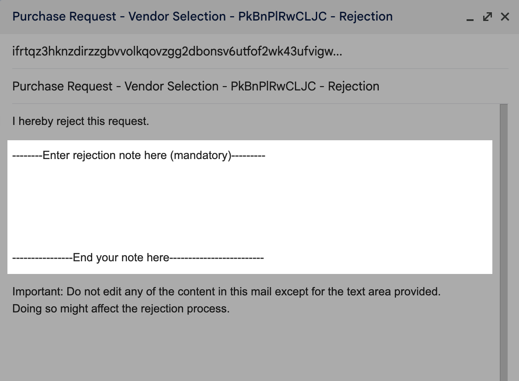Expand compose window to full screen
This screenshot has width=519, height=381.
(487, 17)
